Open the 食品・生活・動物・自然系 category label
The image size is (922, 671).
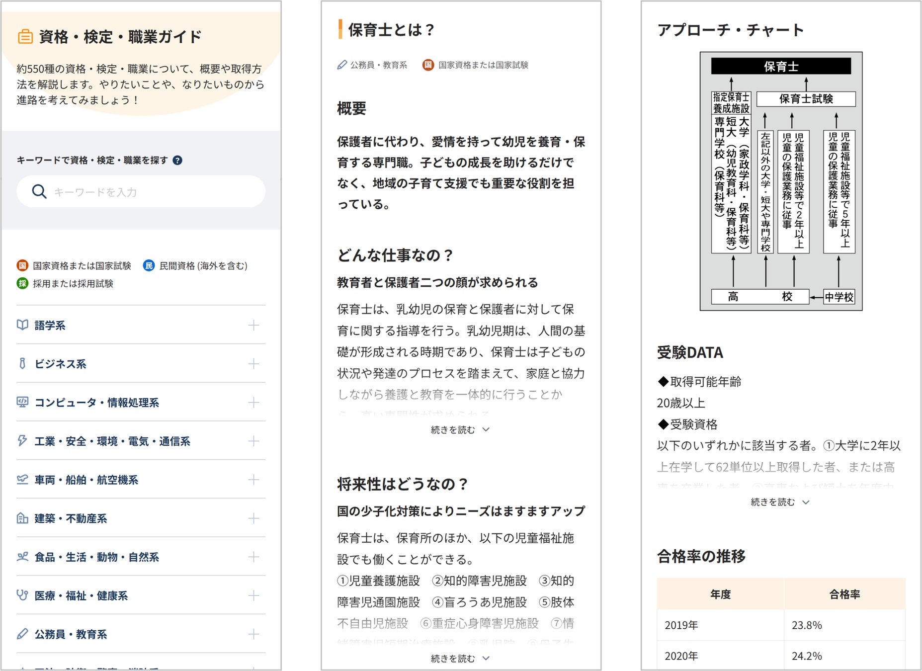coord(96,557)
